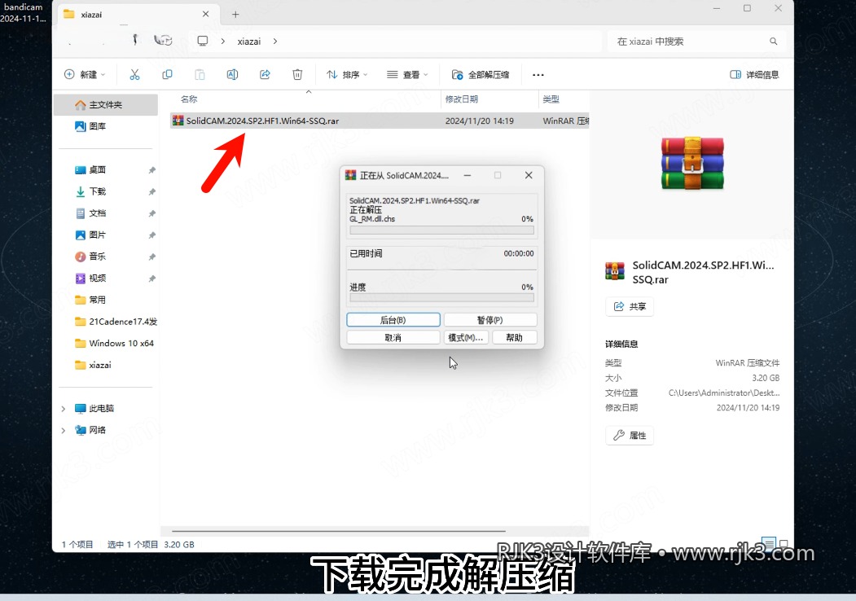Click the Cut scissors icon in toolbar
The height and width of the screenshot is (601, 856).
coord(134,75)
